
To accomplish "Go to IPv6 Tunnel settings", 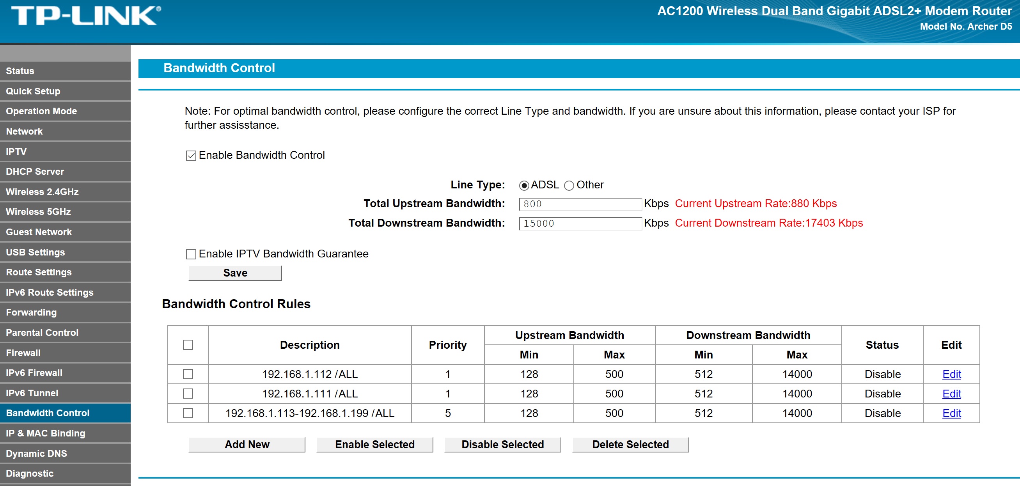I will tap(32, 393).
